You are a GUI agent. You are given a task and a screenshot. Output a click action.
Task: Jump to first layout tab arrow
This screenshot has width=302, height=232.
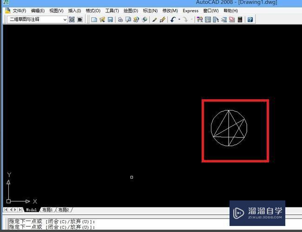(6, 209)
